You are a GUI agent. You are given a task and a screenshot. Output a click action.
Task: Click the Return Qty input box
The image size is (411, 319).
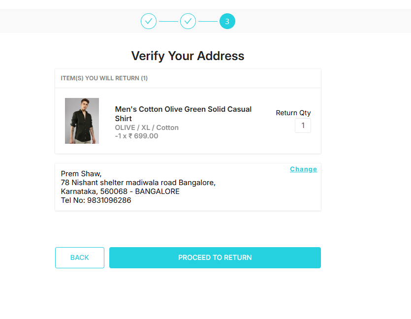click(303, 126)
